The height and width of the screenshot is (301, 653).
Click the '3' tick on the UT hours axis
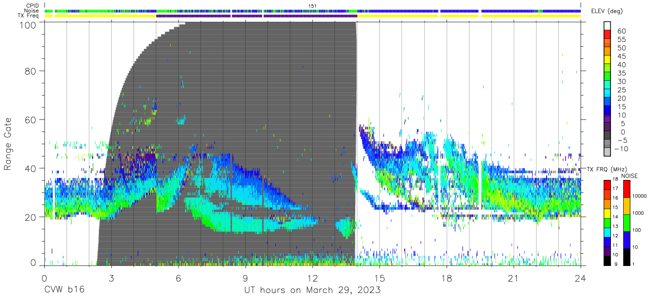[x=111, y=278]
